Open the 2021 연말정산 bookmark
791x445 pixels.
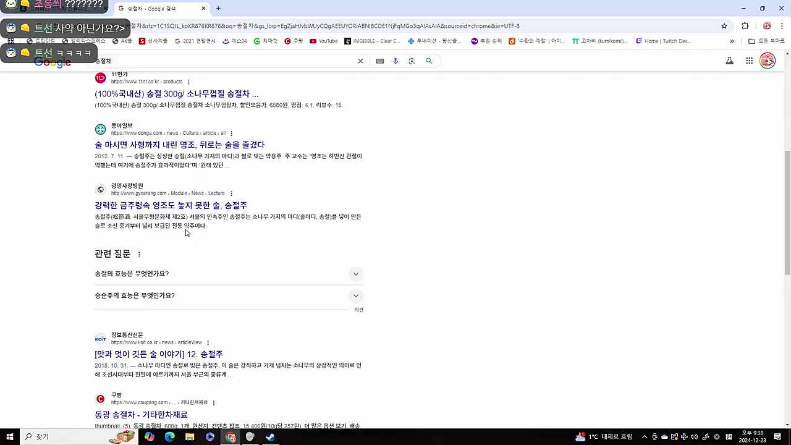pyautogui.click(x=195, y=41)
